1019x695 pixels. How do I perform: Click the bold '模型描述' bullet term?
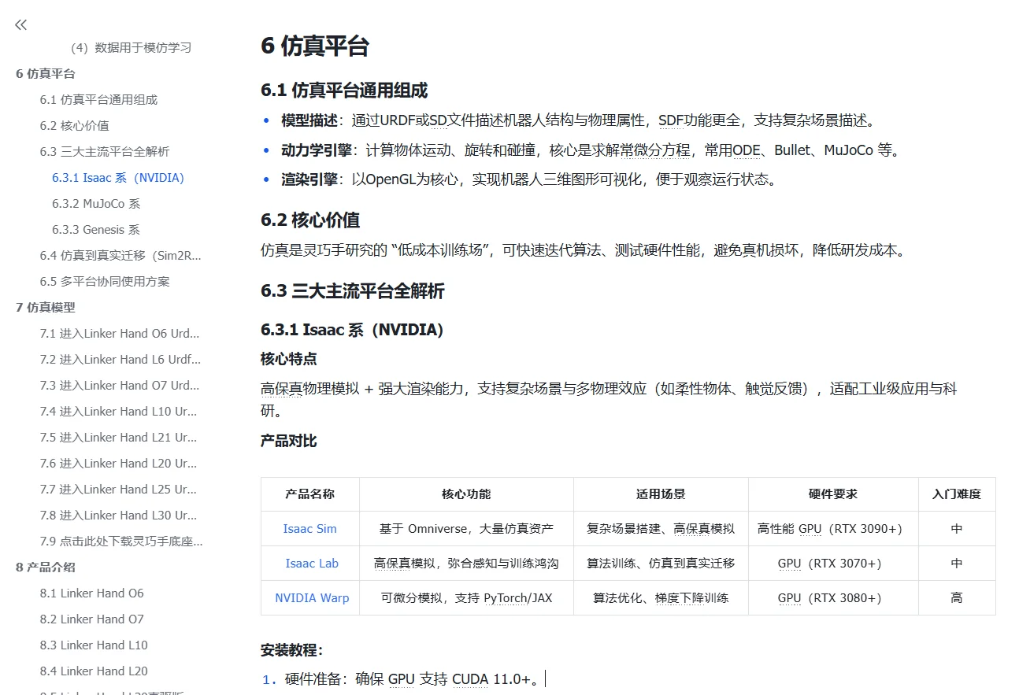coord(309,120)
